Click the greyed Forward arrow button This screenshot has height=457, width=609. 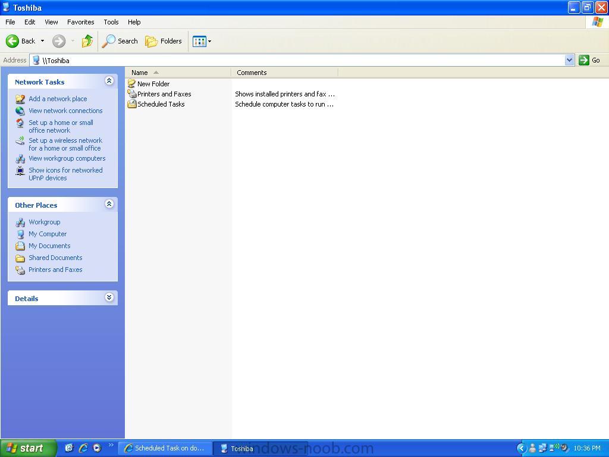tap(59, 41)
